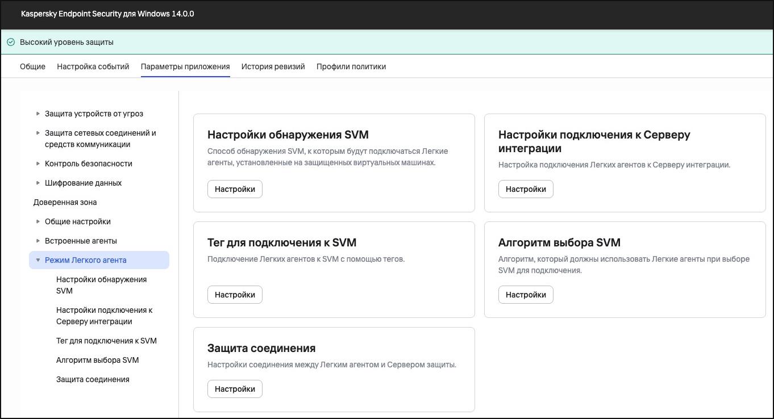Expand the Шифрование данных arrow

pyautogui.click(x=38, y=183)
